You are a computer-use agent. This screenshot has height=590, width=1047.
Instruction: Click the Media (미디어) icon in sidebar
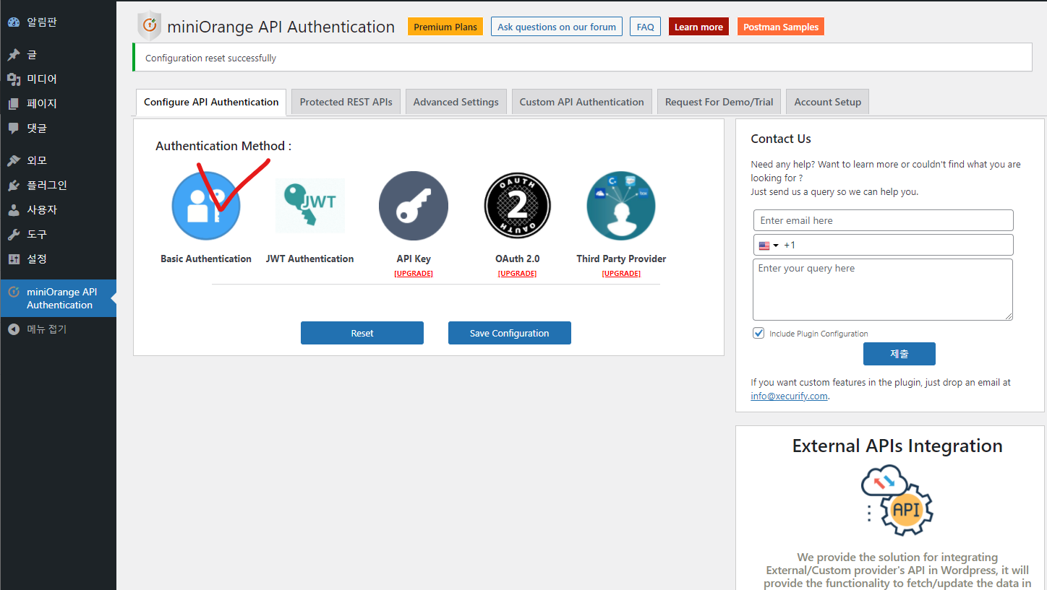point(14,79)
